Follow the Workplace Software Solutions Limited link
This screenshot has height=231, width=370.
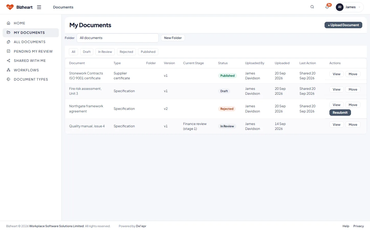57,226
